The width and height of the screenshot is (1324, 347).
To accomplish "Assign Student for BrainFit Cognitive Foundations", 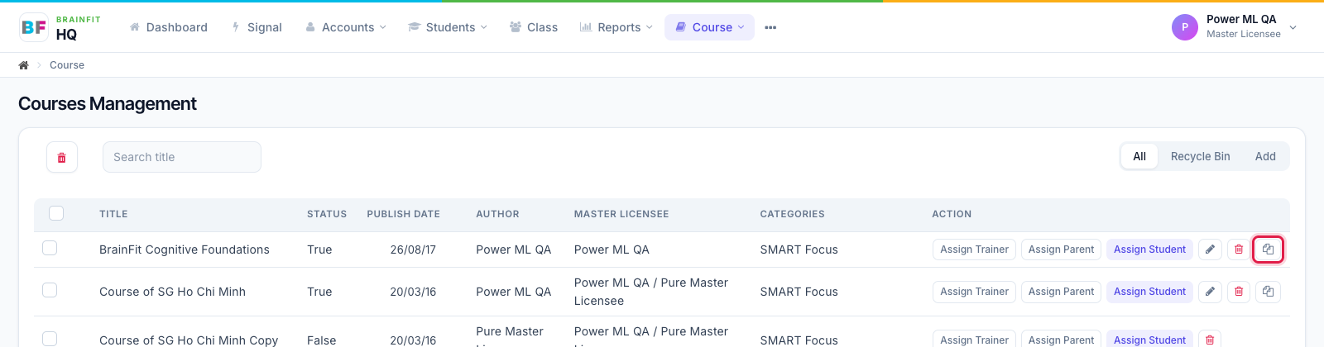I will [1149, 250].
